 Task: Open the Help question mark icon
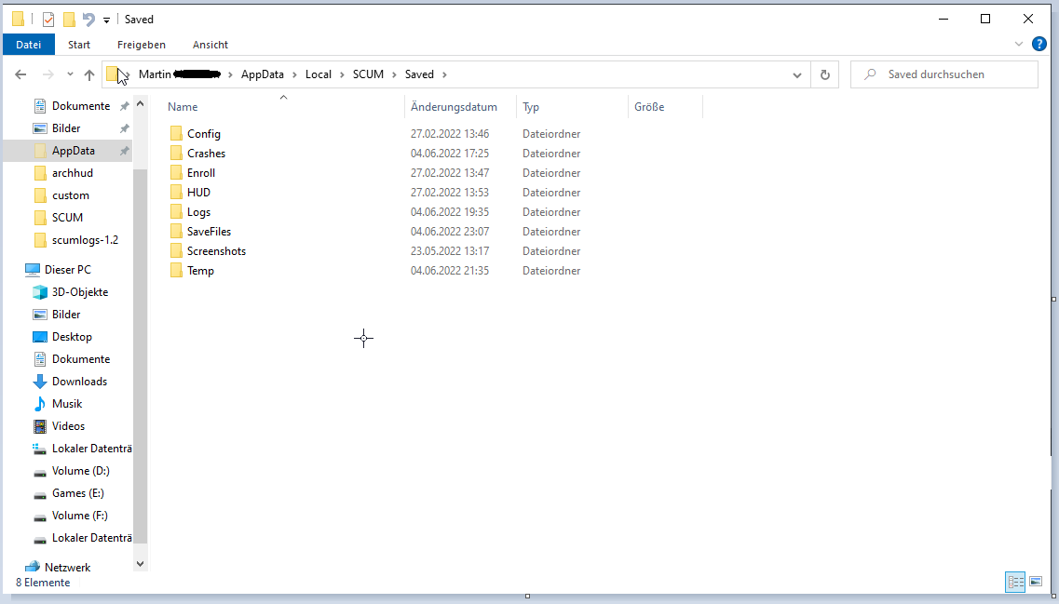[x=1039, y=44]
